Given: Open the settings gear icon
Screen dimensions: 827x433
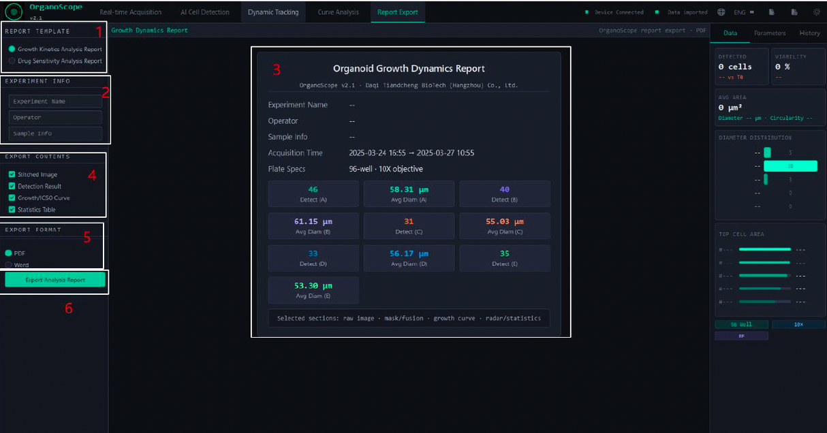Looking at the screenshot, I should pyautogui.click(x=816, y=12).
